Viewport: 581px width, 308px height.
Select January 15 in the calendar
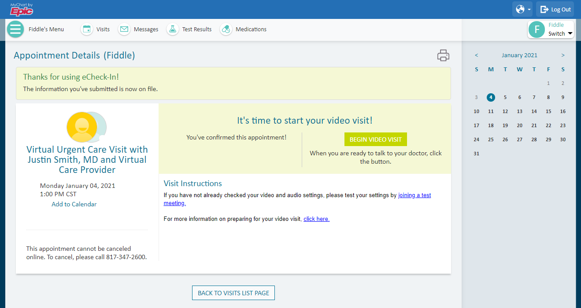pyautogui.click(x=548, y=112)
